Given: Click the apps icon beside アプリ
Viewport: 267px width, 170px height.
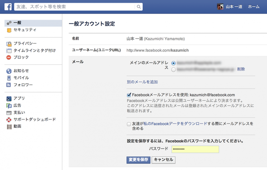Looking at the screenshot, I should [9, 99].
